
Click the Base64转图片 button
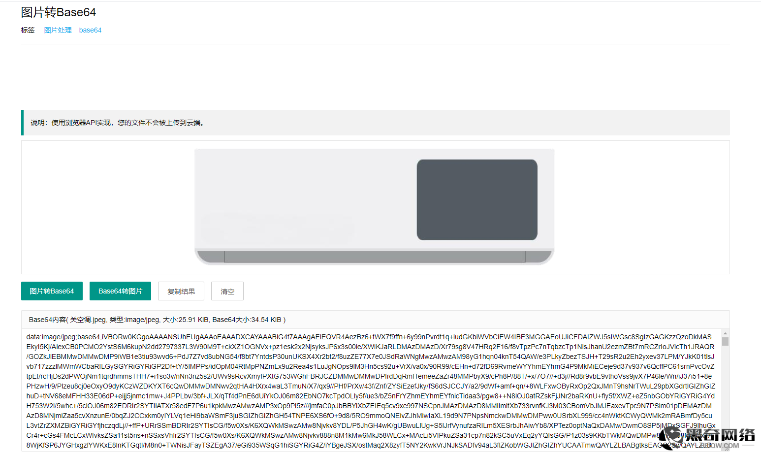120,291
